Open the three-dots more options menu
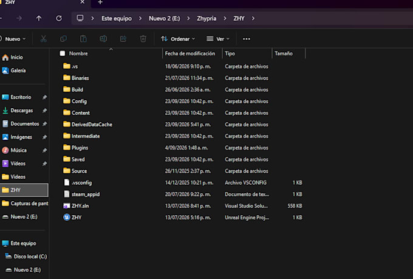Image resolution: width=413 pixels, height=279 pixels. [247, 39]
